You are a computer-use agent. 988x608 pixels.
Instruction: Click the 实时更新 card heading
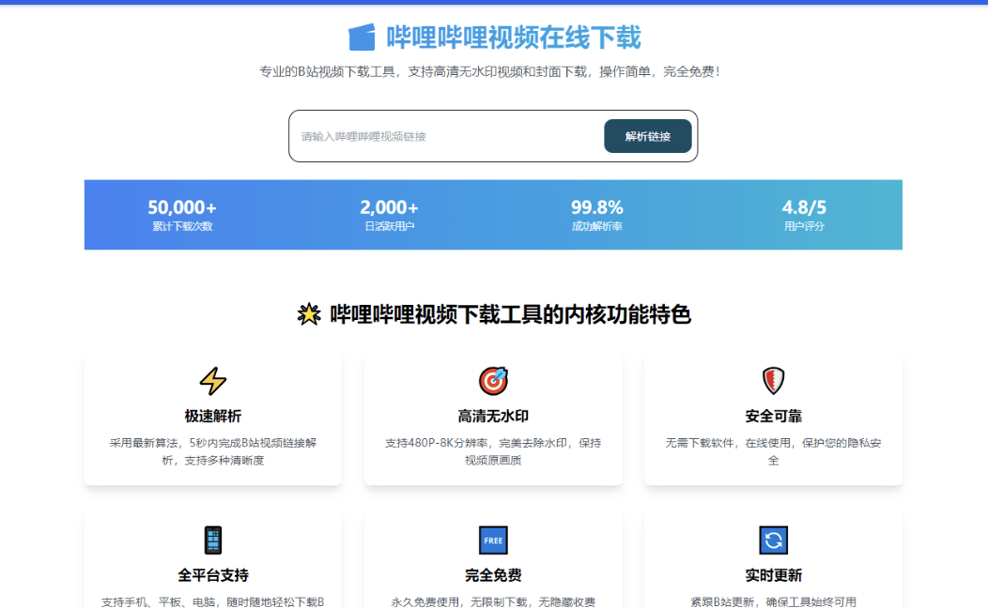pos(773,575)
